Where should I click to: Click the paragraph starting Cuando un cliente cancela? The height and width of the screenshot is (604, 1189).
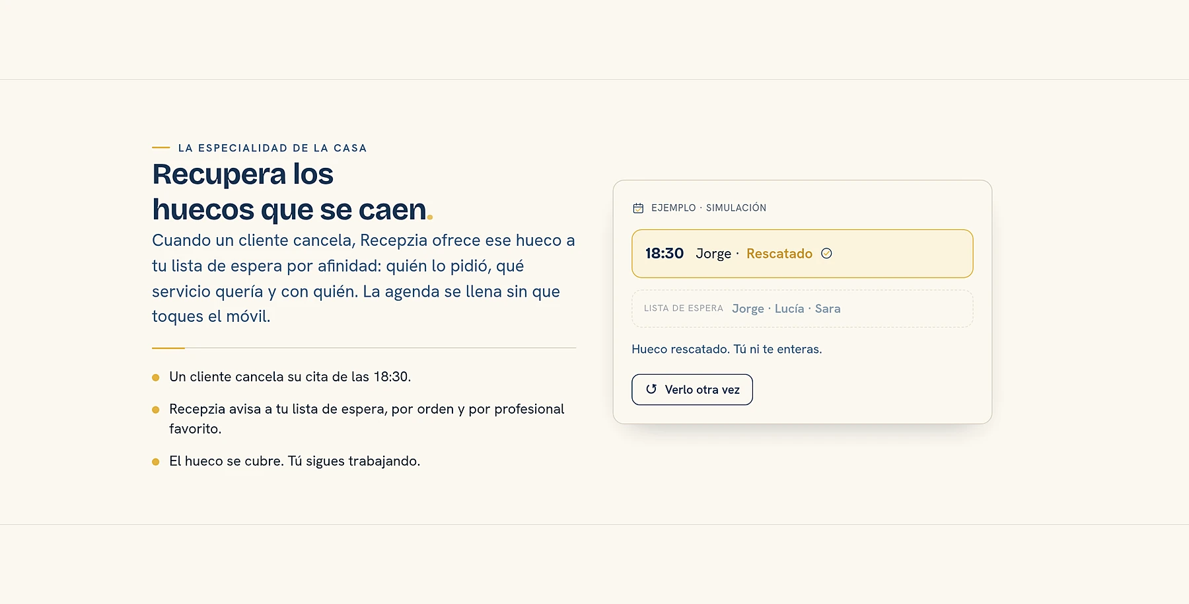pyautogui.click(x=363, y=278)
